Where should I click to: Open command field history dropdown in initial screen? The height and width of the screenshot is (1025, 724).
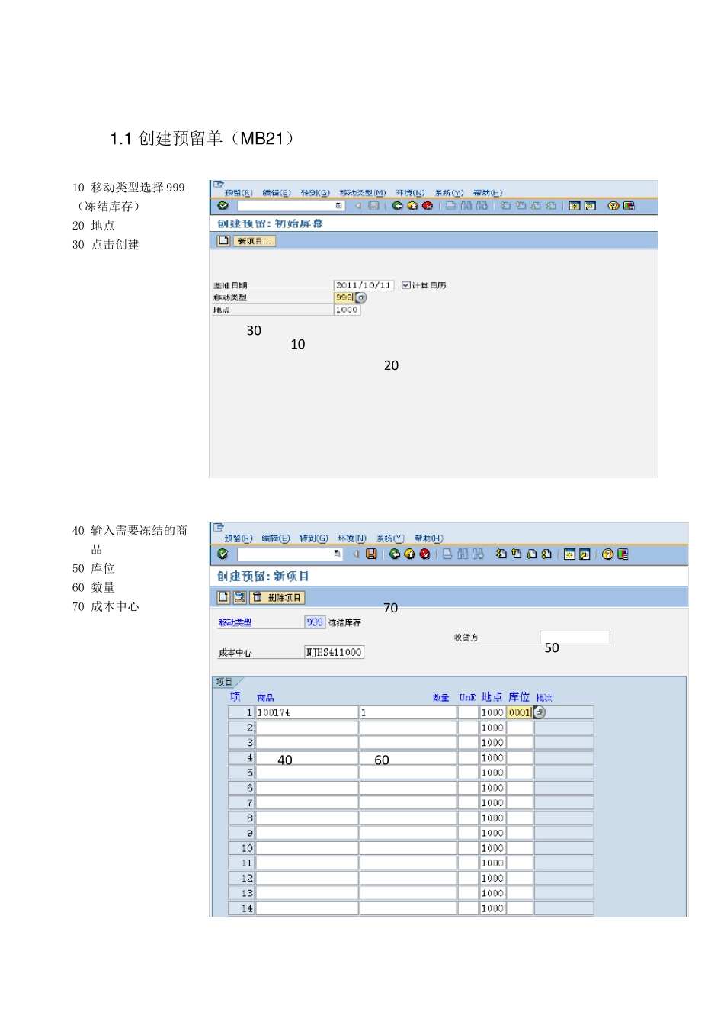tap(338, 206)
